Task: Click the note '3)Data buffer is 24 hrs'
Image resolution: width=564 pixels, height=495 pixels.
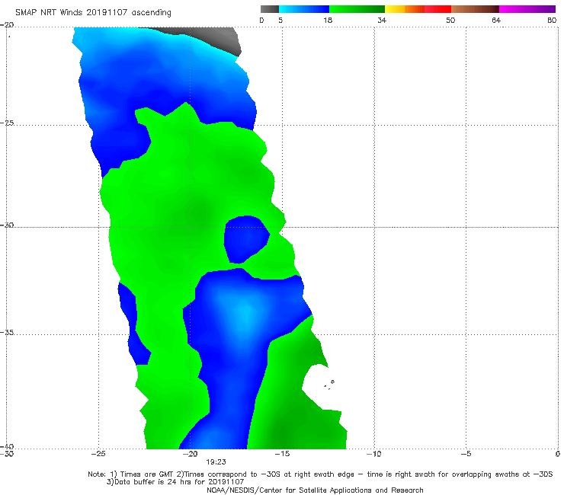Action: coord(175,482)
